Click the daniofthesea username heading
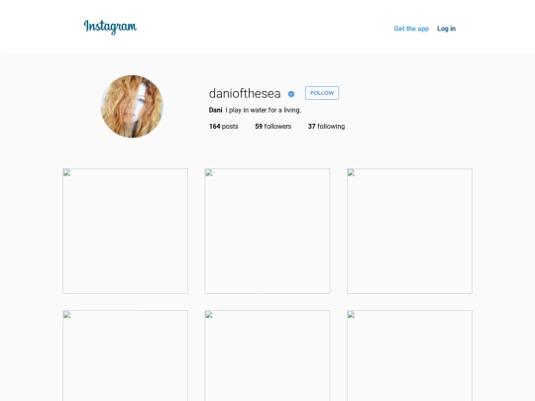Viewport: 535px width, 401px height. pyautogui.click(x=245, y=93)
